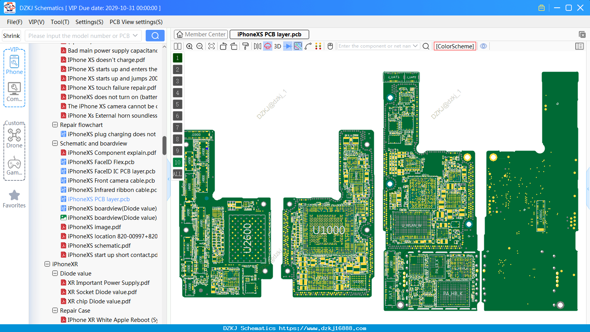Viewport: 590px width, 332px height.
Task: Click the U1000 chip on board
Action: [329, 230]
